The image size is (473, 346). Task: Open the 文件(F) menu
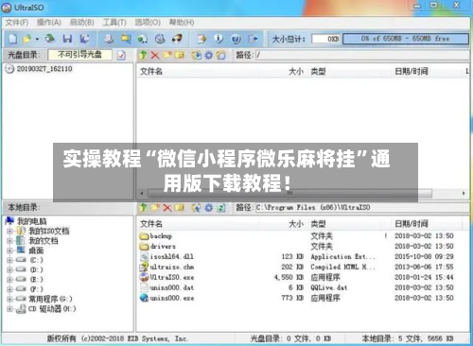pyautogui.click(x=17, y=23)
